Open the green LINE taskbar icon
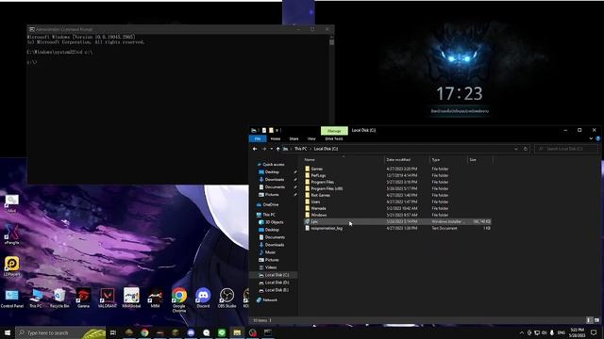This screenshot has width=604, height=339. 222,332
